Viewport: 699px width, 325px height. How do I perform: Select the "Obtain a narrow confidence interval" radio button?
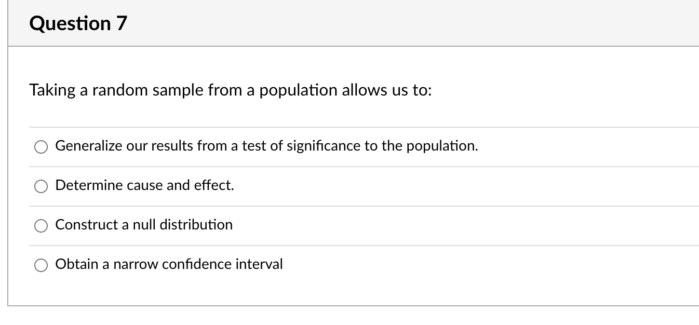41,265
